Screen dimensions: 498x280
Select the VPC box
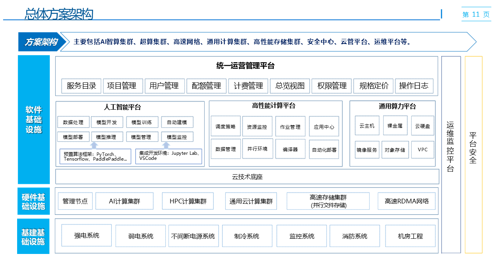(x=423, y=150)
